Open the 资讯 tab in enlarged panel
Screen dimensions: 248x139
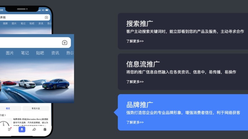click(55, 53)
